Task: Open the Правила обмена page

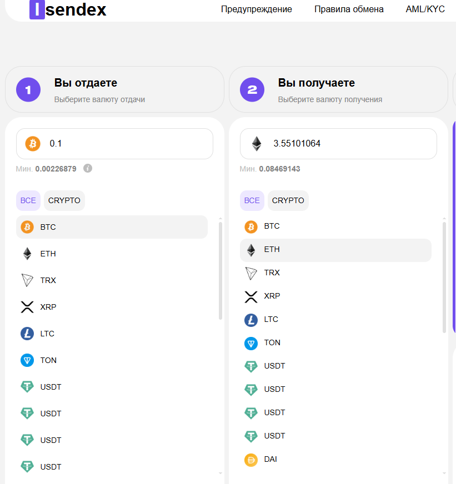Action: [x=349, y=9]
